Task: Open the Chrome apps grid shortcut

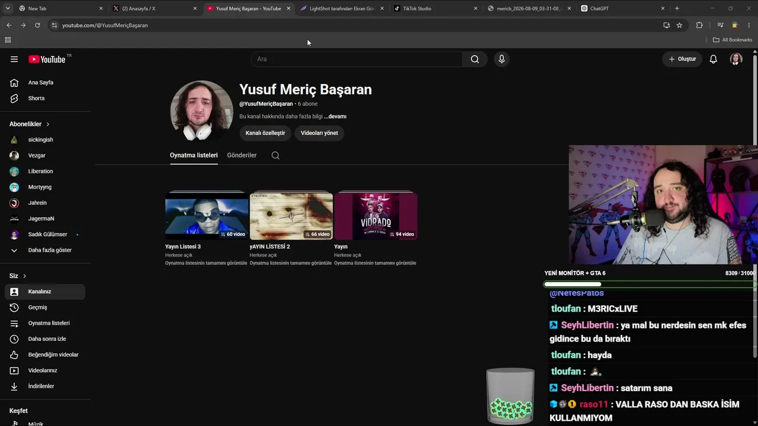Action: 8,40
